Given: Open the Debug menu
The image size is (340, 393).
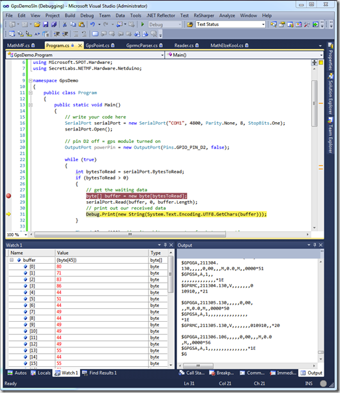Looking at the screenshot, I should (87, 16).
